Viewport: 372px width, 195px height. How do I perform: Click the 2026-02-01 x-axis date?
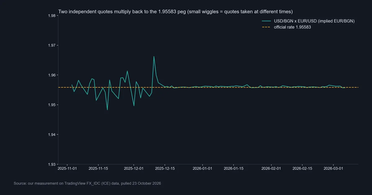point(271,169)
